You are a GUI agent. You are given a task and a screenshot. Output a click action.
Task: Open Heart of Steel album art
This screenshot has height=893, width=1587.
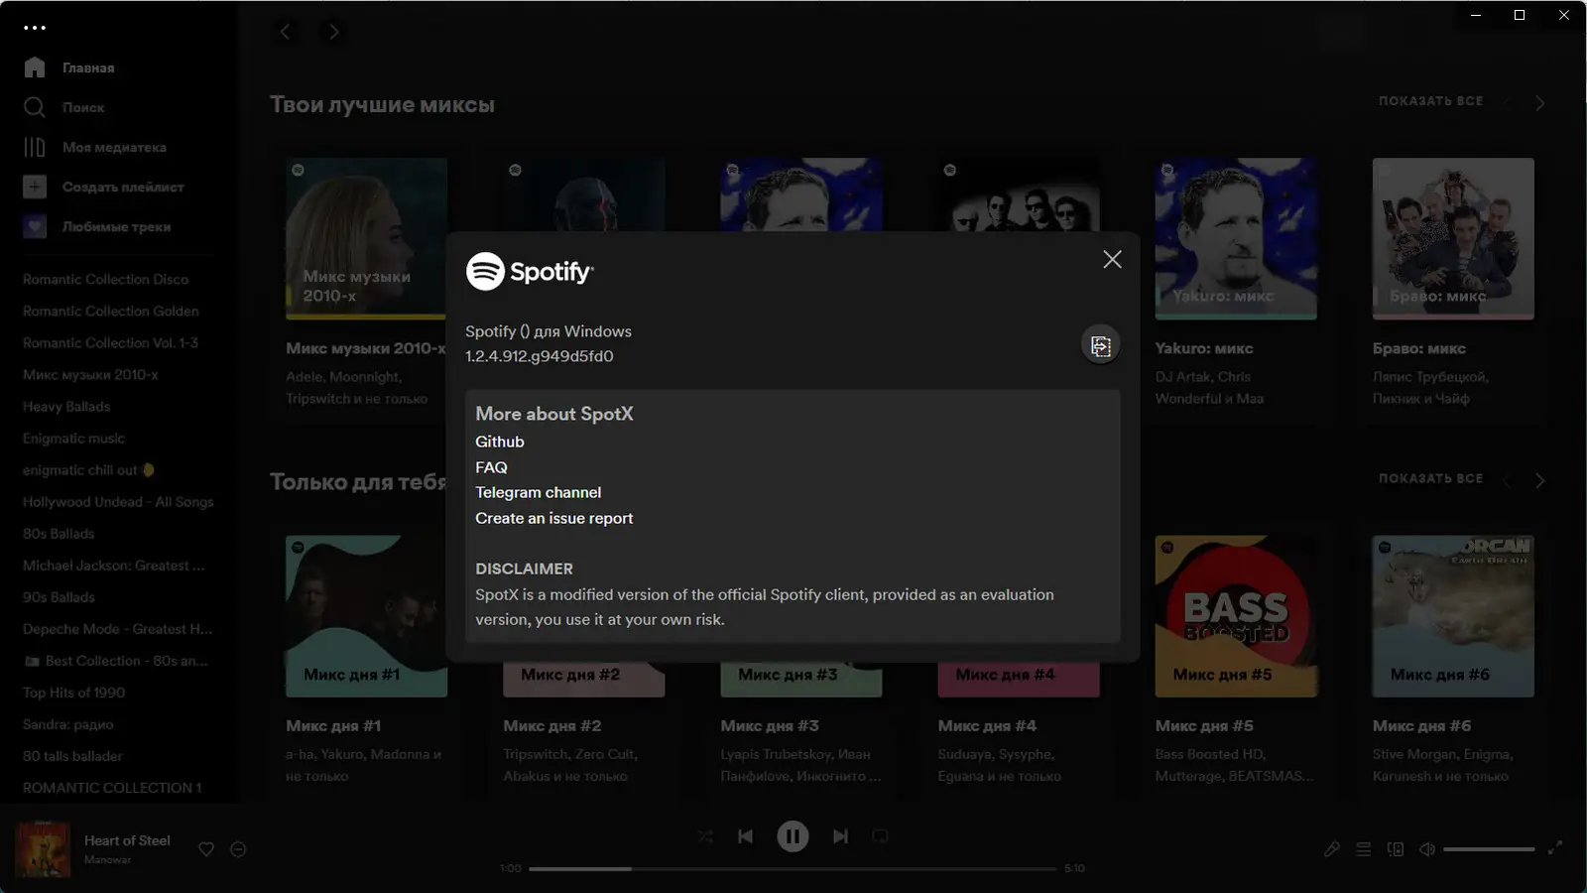click(43, 849)
